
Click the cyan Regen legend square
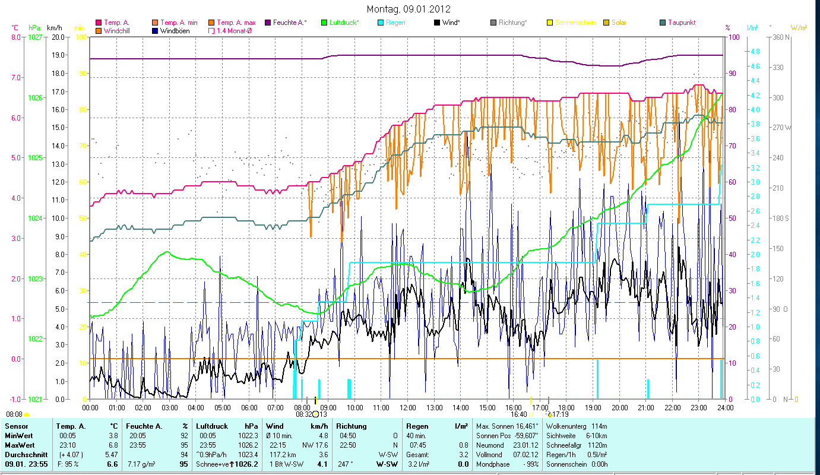(381, 23)
